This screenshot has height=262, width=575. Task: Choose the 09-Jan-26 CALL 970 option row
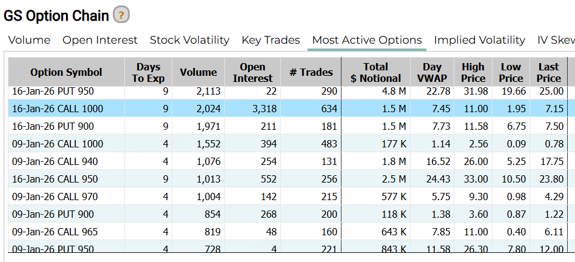[55, 197]
